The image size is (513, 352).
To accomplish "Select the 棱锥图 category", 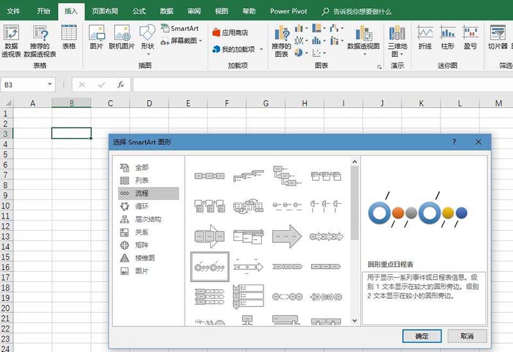I will pos(149,258).
